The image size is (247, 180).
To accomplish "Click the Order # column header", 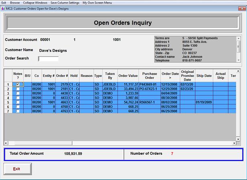I will (62, 76).
